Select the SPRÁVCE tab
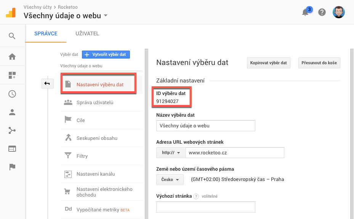This screenshot has height=219, width=354. (x=46, y=33)
